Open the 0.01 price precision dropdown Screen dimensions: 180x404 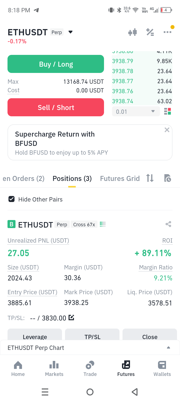click(x=136, y=112)
